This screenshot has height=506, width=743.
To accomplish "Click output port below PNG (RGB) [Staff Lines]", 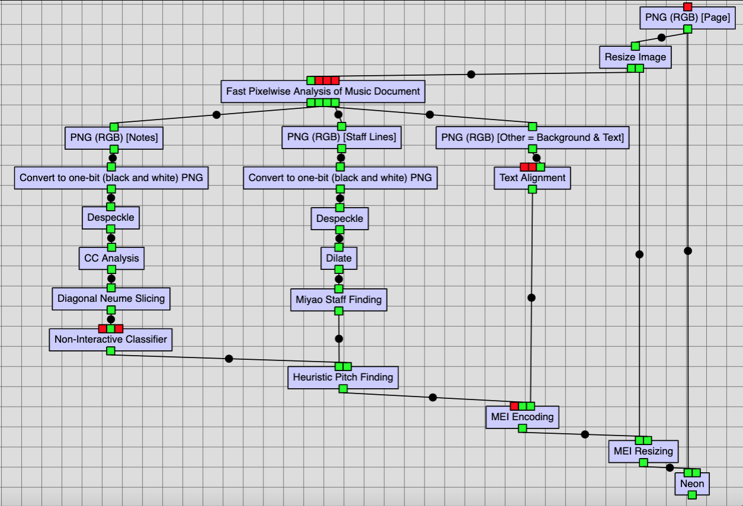I will (x=341, y=149).
